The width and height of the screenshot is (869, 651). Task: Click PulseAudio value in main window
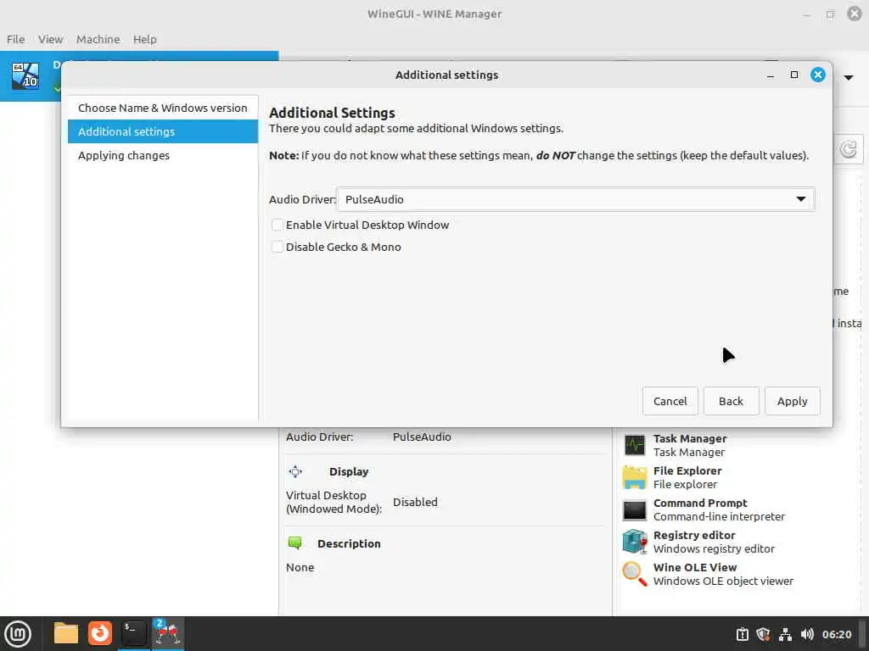[x=422, y=437]
